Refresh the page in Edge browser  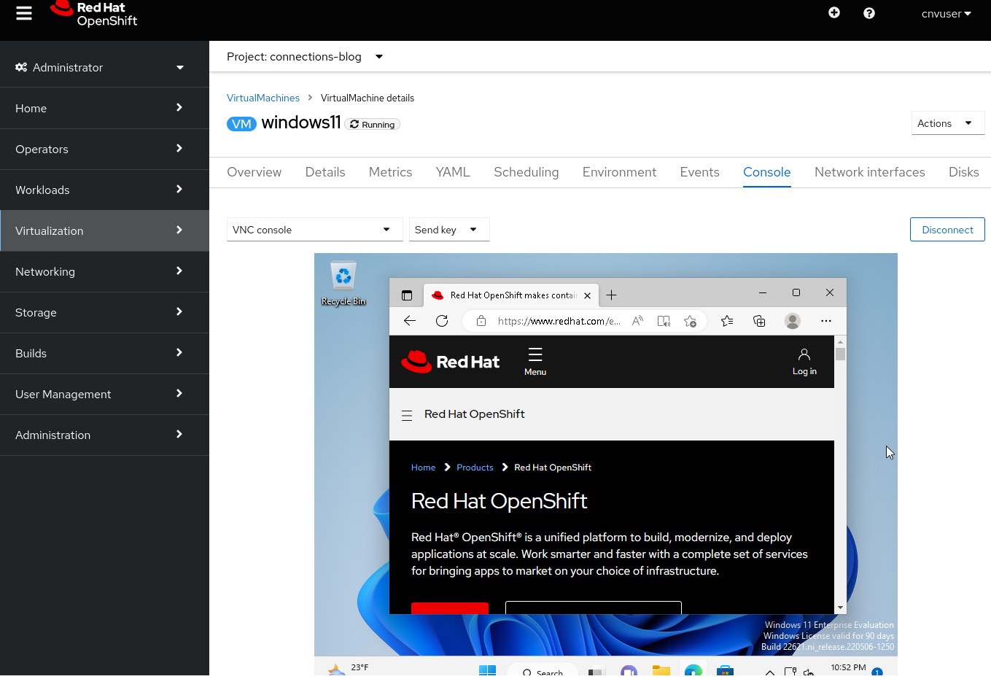click(x=442, y=321)
